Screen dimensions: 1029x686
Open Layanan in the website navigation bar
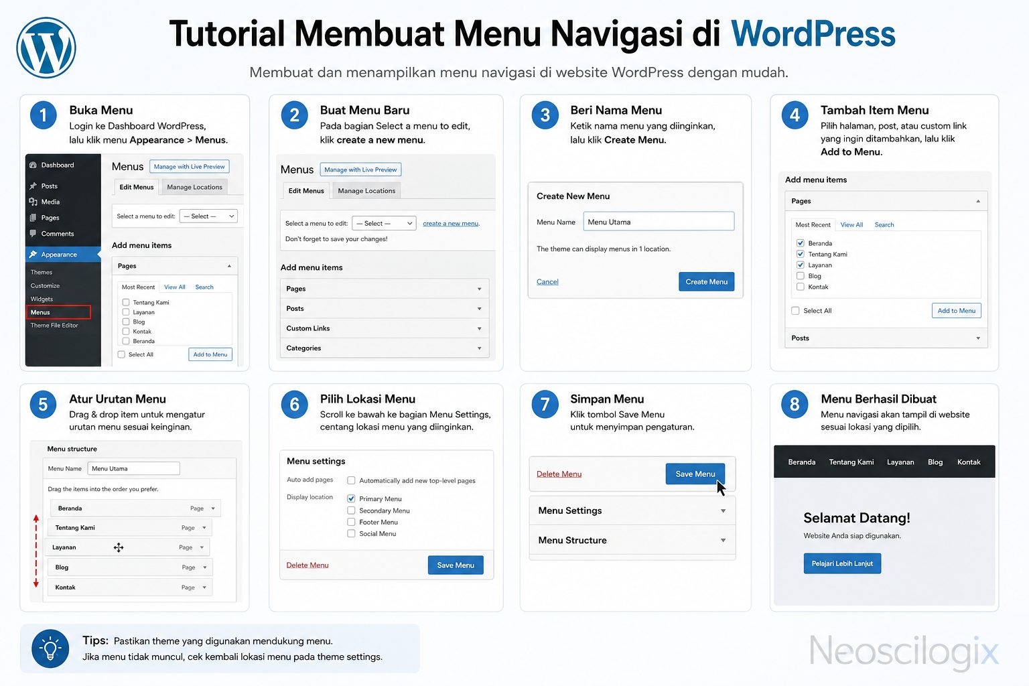pyautogui.click(x=900, y=462)
